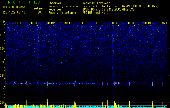Click the 0919 time marker
The width and height of the screenshot is (170, 108).
pyautogui.click(x=148, y=23)
